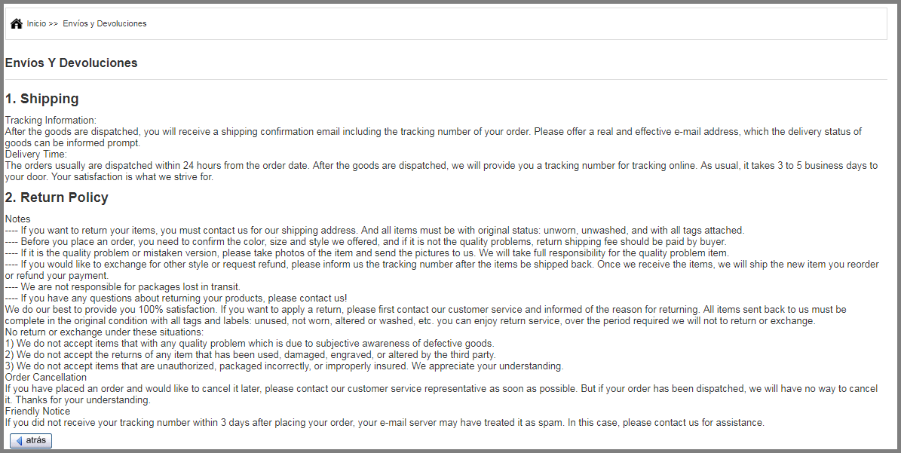This screenshot has width=901, height=453.
Task: Click the '1. Shipping' heading
Action: (42, 99)
